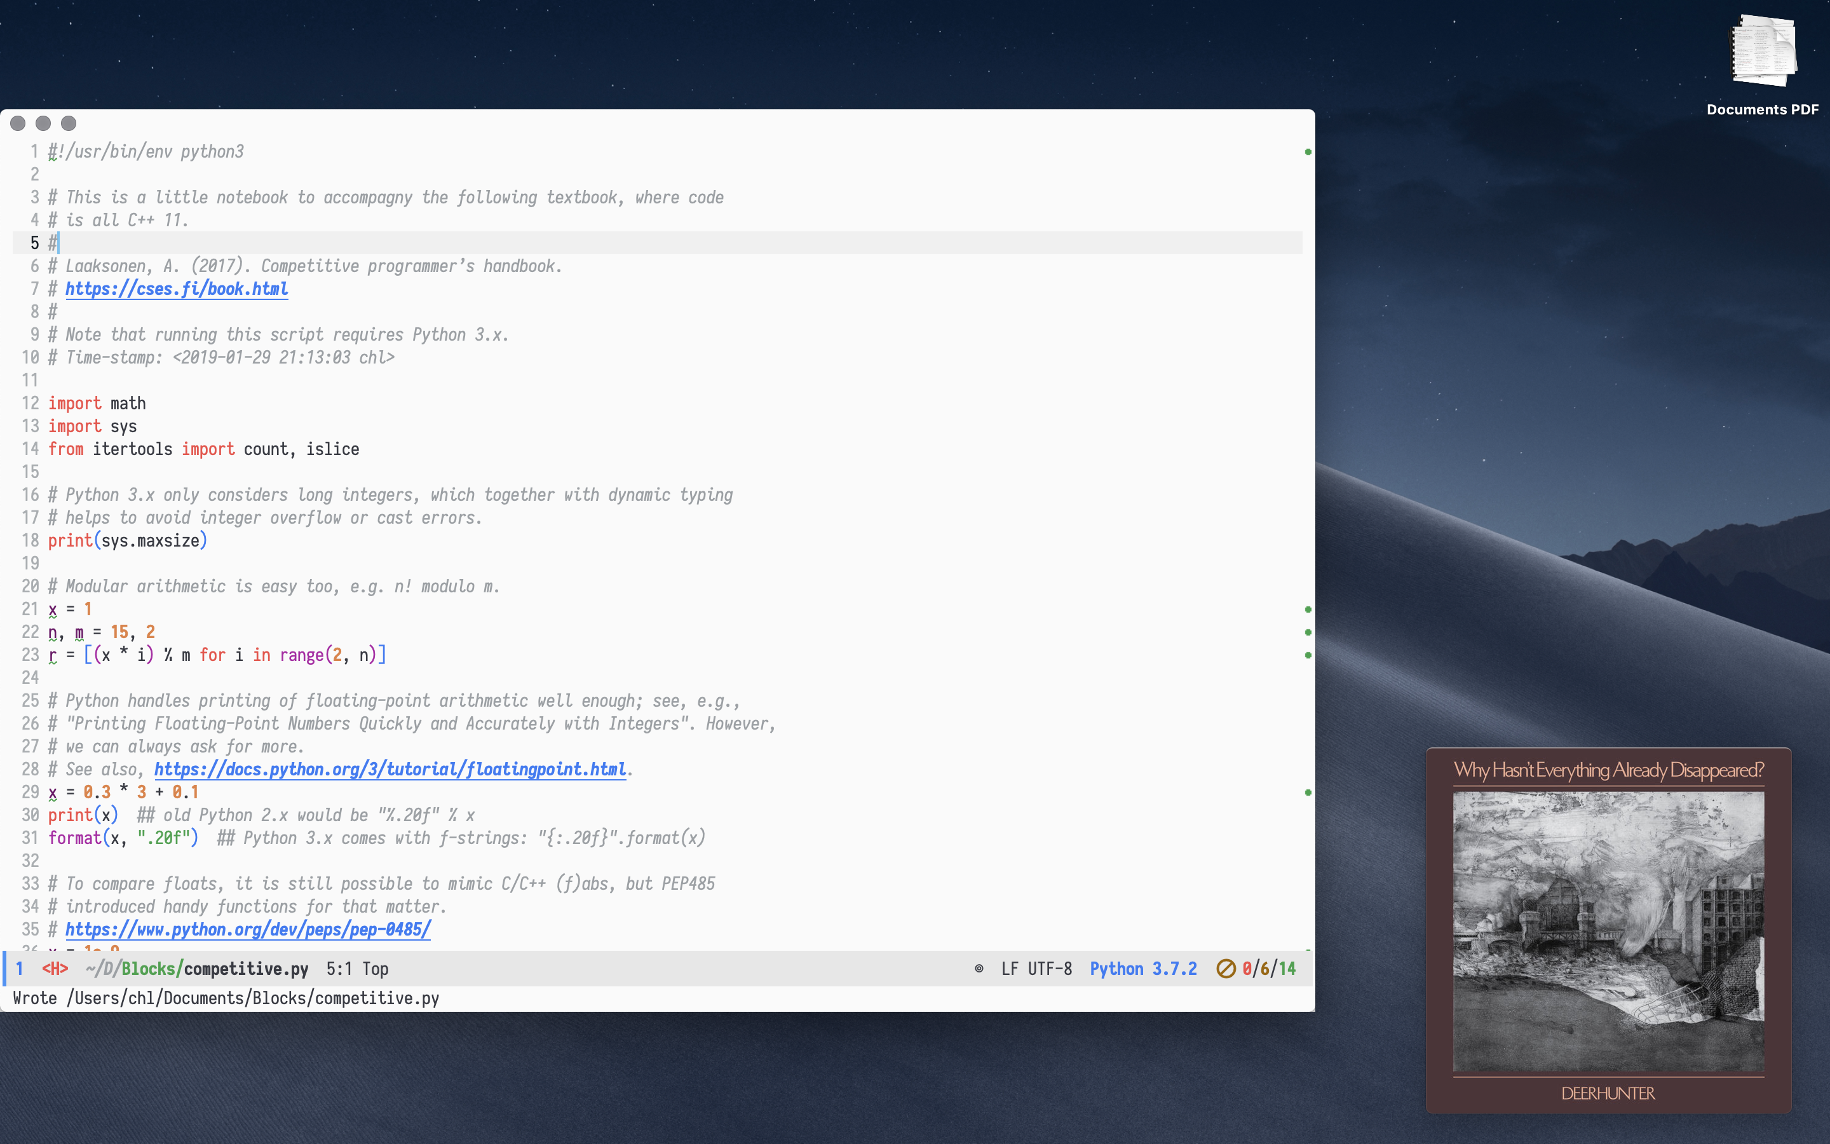Open the docs.python.org floatingpoint tutorial link

pos(390,770)
